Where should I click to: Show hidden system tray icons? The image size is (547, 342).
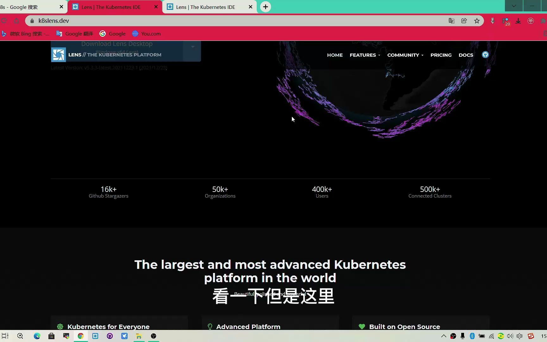(x=444, y=336)
